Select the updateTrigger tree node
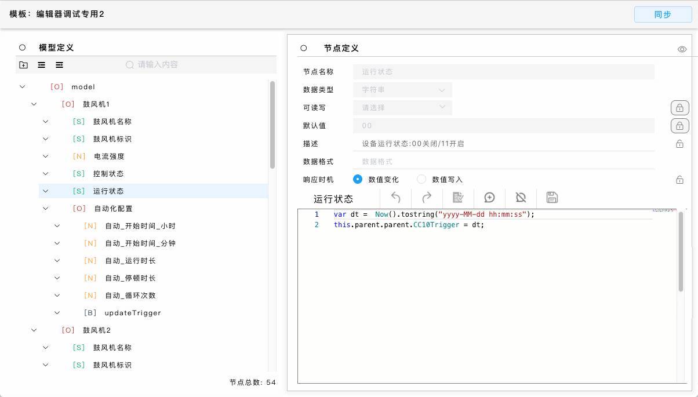 (x=132, y=313)
